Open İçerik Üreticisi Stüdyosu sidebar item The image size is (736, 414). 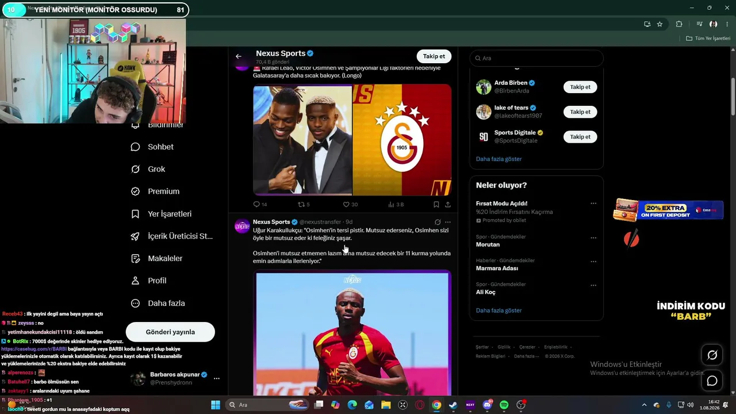172,236
